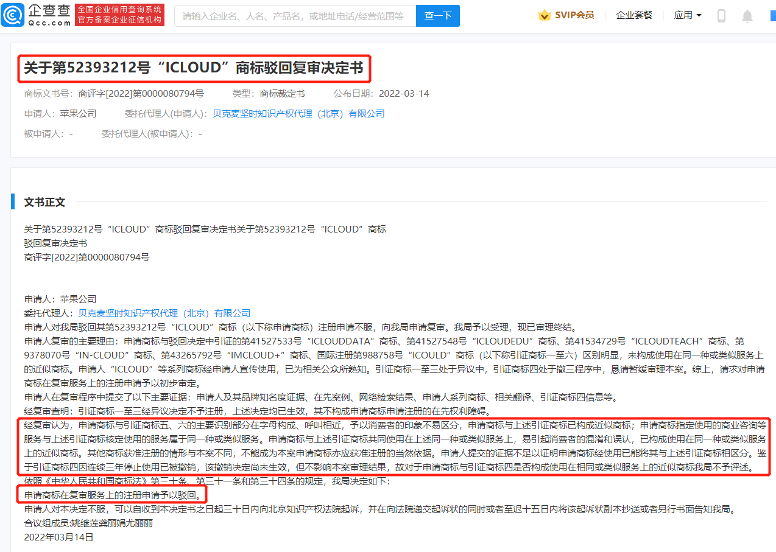Click document type 商标裁定书
776x552 pixels.
(x=282, y=94)
